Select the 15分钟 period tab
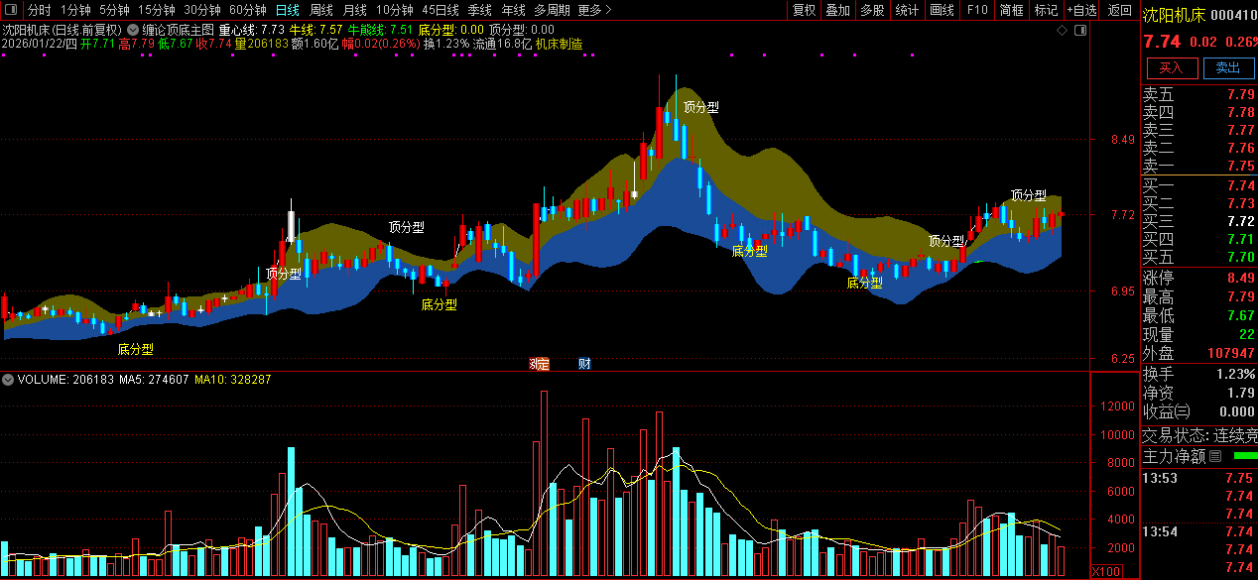This screenshot has width=1258, height=580. (x=157, y=10)
